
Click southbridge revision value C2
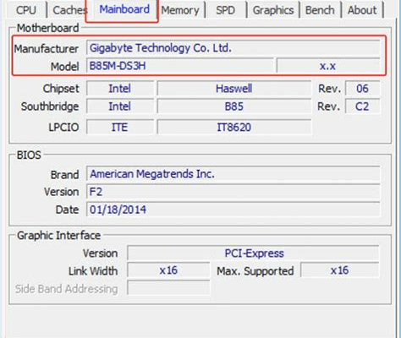coord(362,106)
